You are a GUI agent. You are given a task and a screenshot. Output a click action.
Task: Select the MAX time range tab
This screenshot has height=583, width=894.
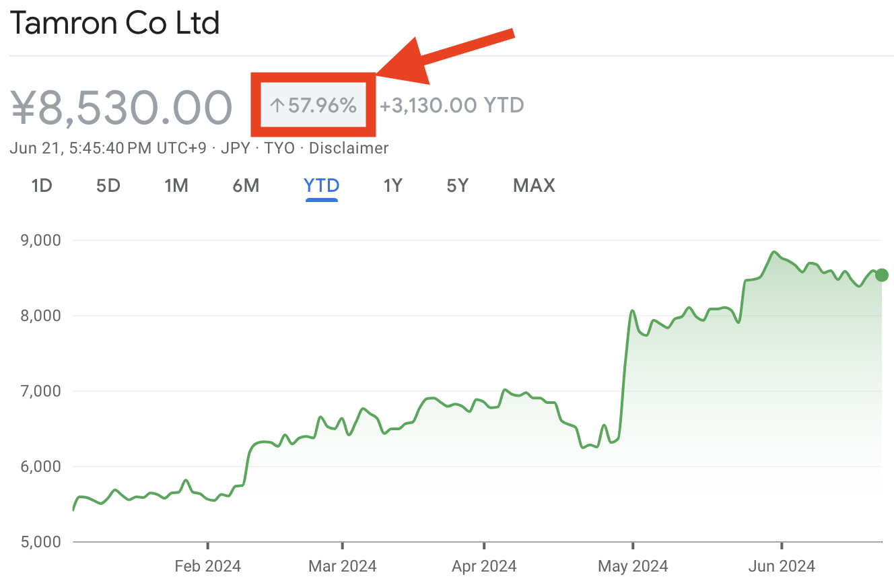[534, 186]
